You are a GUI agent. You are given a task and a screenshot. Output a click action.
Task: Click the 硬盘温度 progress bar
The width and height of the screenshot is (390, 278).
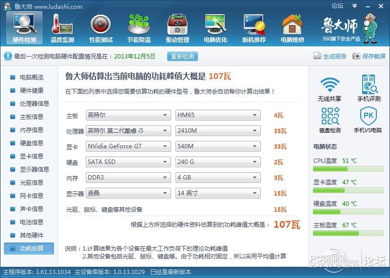coord(348,212)
